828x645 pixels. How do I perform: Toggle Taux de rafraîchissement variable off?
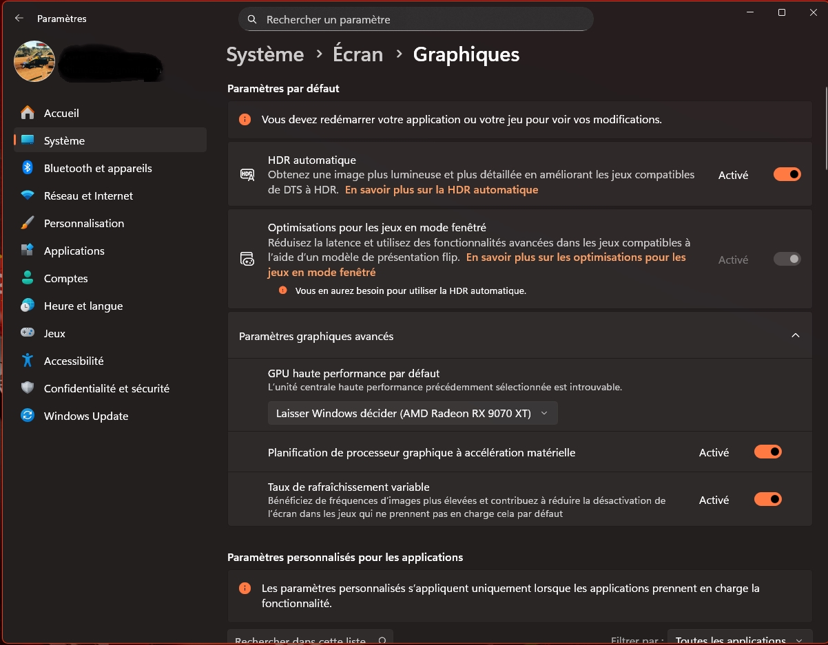pos(768,500)
